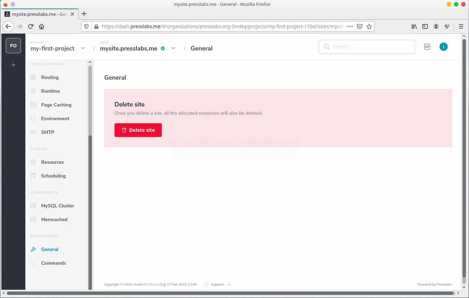The image size is (469, 298).
Task: Open the Commands page
Action: [53, 263]
